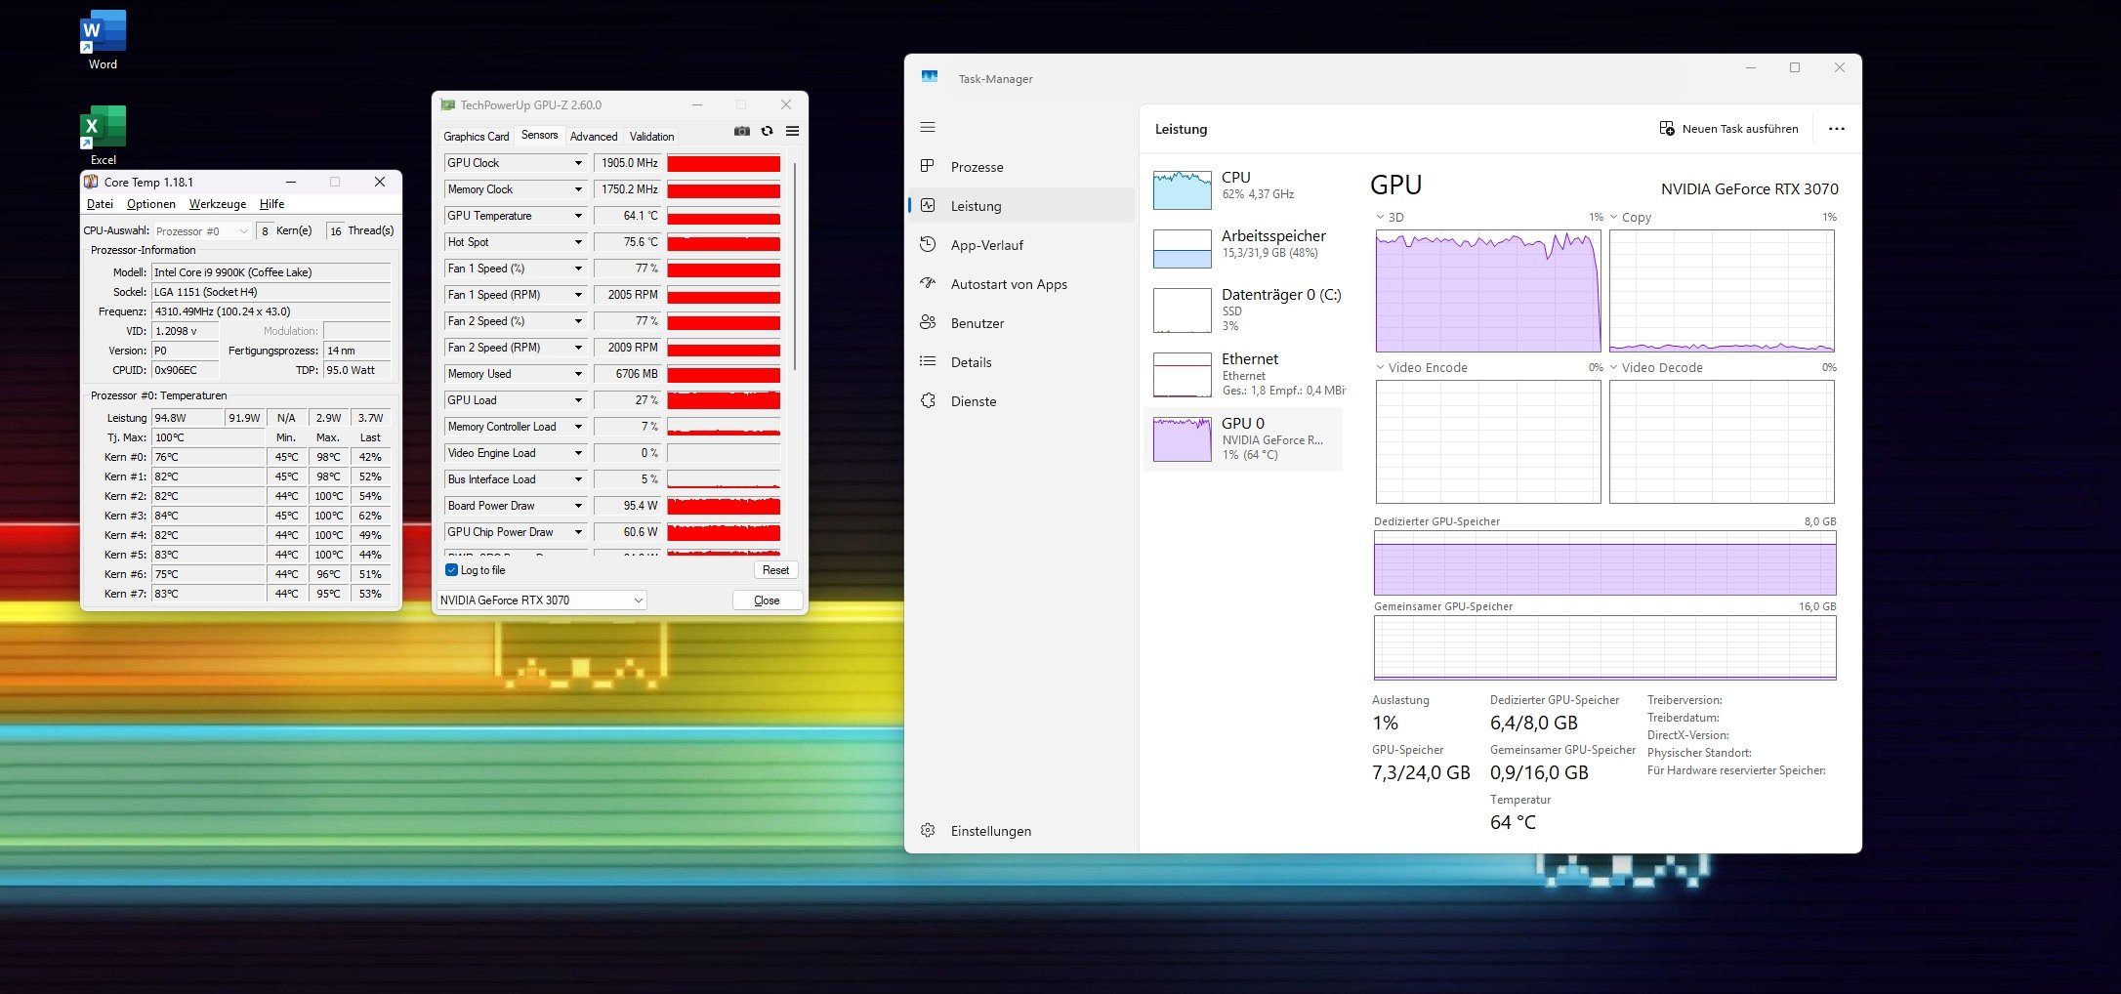Screen dimensions: 2121x994
Task: Click the Gemeinsamer GPU-Speicher graph
Action: point(1604,648)
